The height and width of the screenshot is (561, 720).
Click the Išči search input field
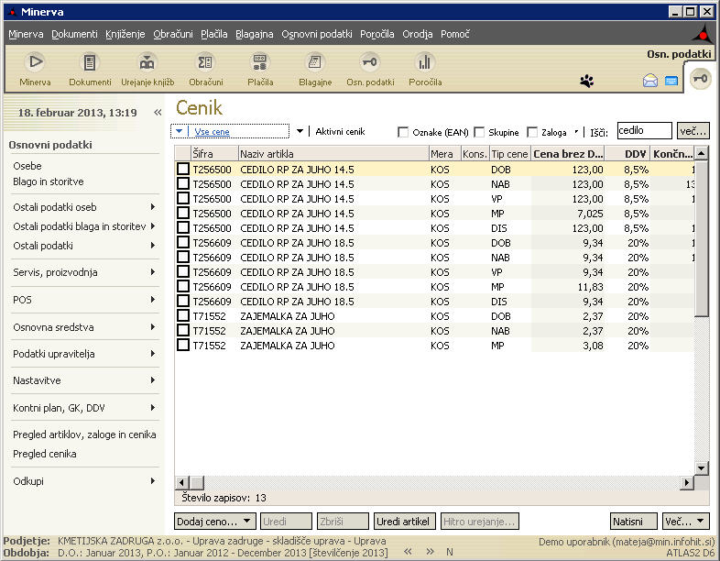[x=644, y=131]
